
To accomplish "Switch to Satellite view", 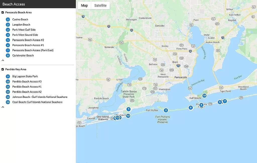I will [100, 6].
